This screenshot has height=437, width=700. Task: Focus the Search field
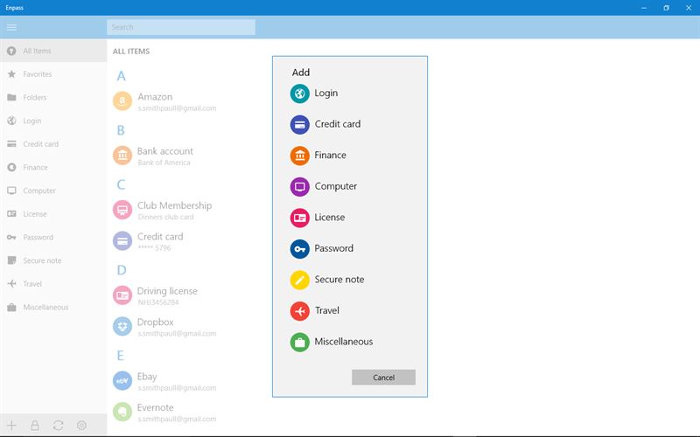point(181,27)
